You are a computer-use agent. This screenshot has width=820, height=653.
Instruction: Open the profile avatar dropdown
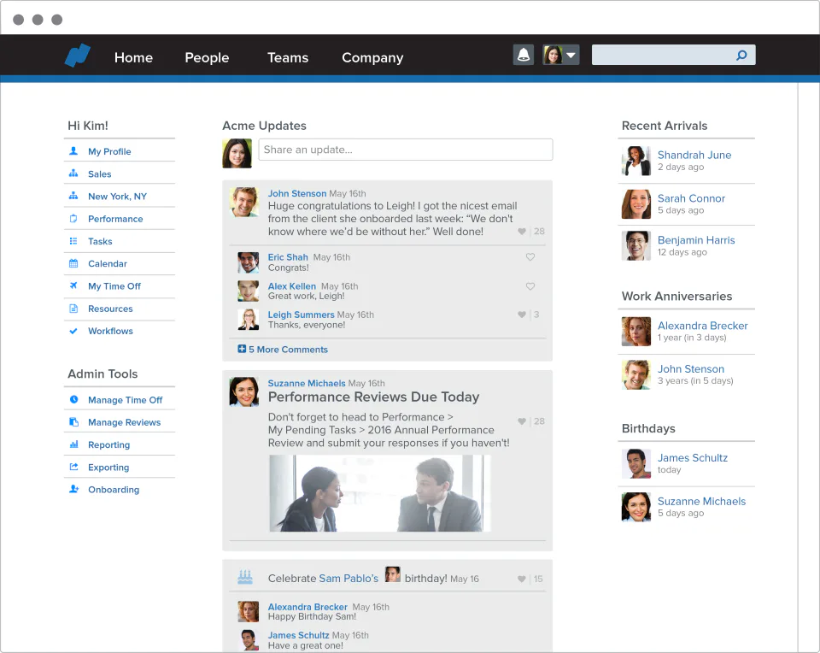(560, 54)
